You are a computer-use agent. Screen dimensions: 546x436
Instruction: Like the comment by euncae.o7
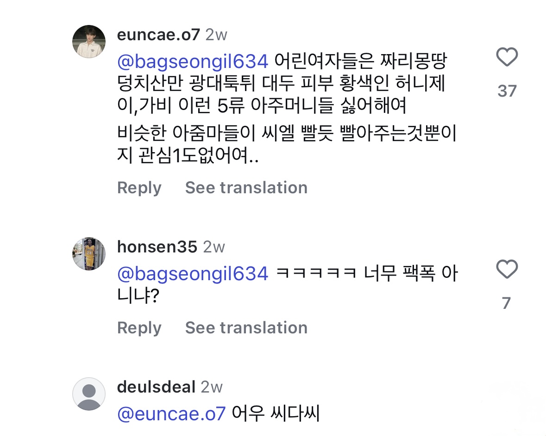(507, 58)
